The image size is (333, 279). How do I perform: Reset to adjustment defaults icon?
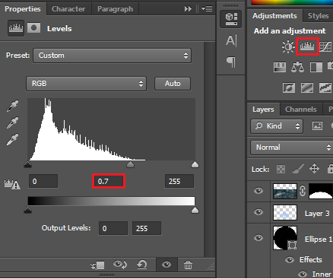[142, 265]
